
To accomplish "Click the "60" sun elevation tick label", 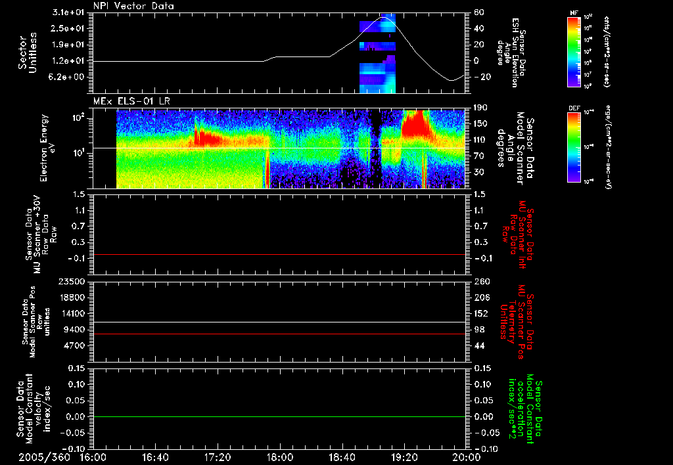I will [x=479, y=12].
